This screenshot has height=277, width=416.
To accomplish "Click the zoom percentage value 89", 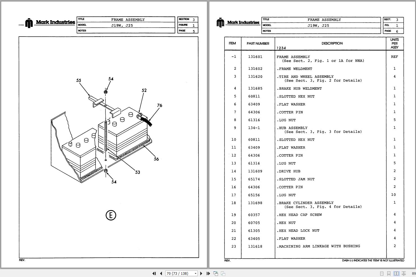I will point(414,273).
